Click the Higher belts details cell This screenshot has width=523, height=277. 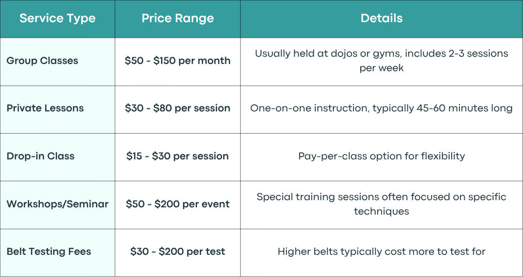coord(381,252)
